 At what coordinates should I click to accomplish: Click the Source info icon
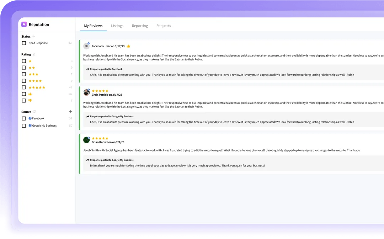pyautogui.click(x=34, y=112)
